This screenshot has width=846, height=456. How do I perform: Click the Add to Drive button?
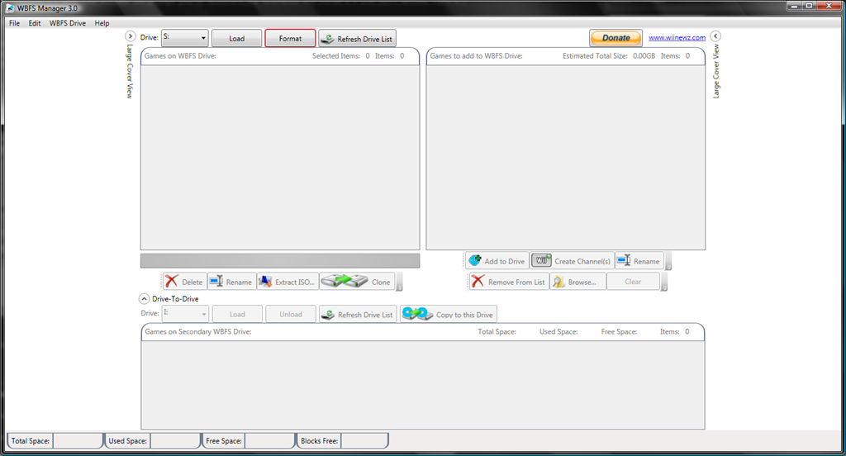[x=497, y=261]
